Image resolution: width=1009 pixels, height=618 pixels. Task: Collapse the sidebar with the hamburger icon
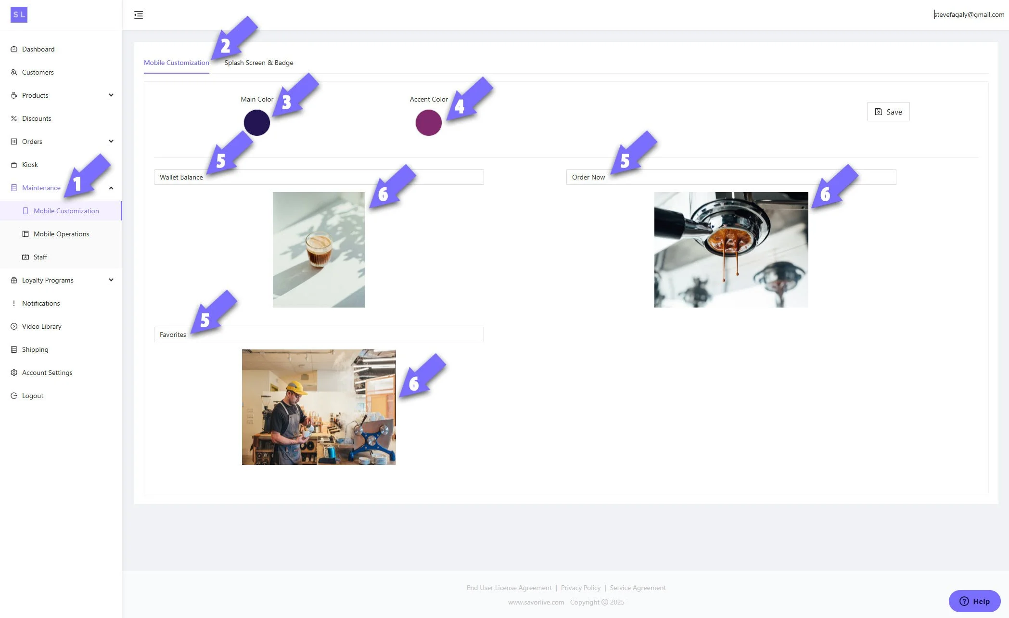coord(139,15)
